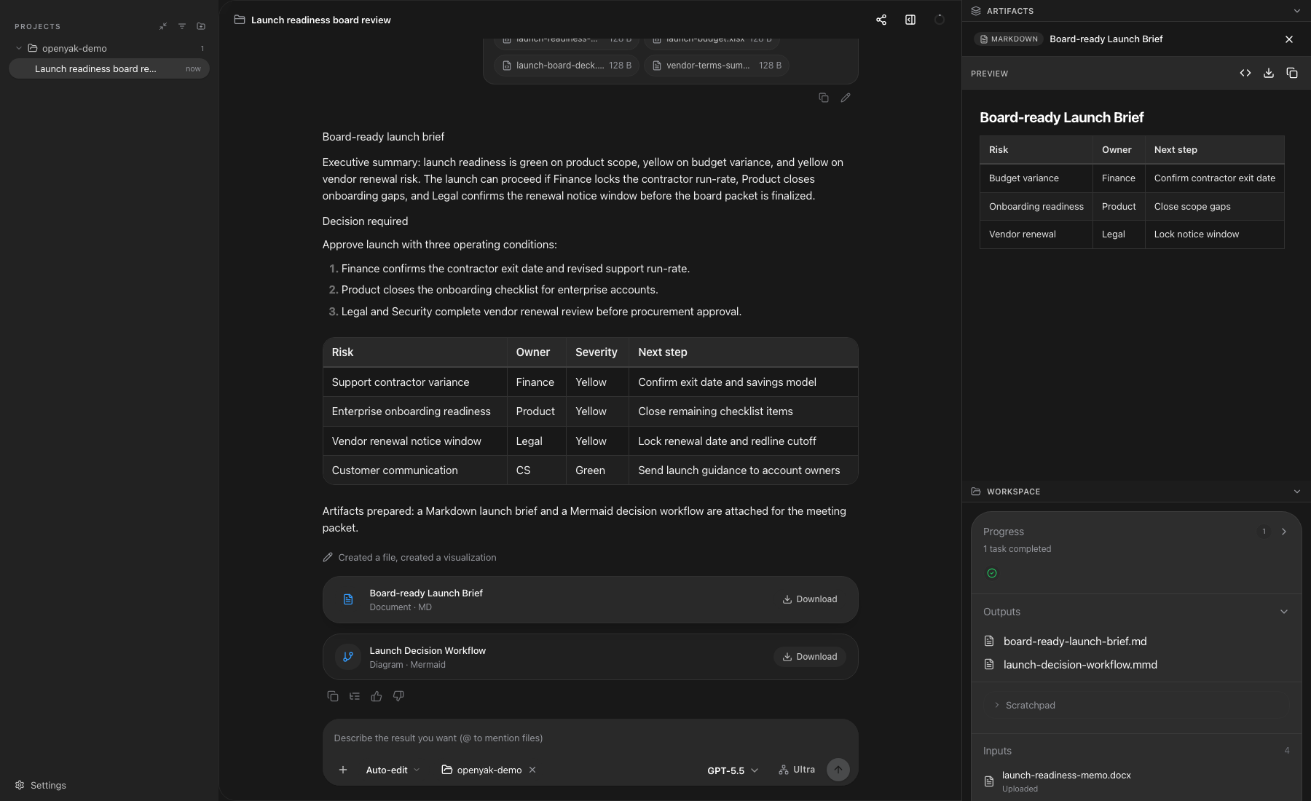The image size is (1311, 801).
Task: Click 'Customer communication' table cell
Action: pyautogui.click(x=414, y=470)
